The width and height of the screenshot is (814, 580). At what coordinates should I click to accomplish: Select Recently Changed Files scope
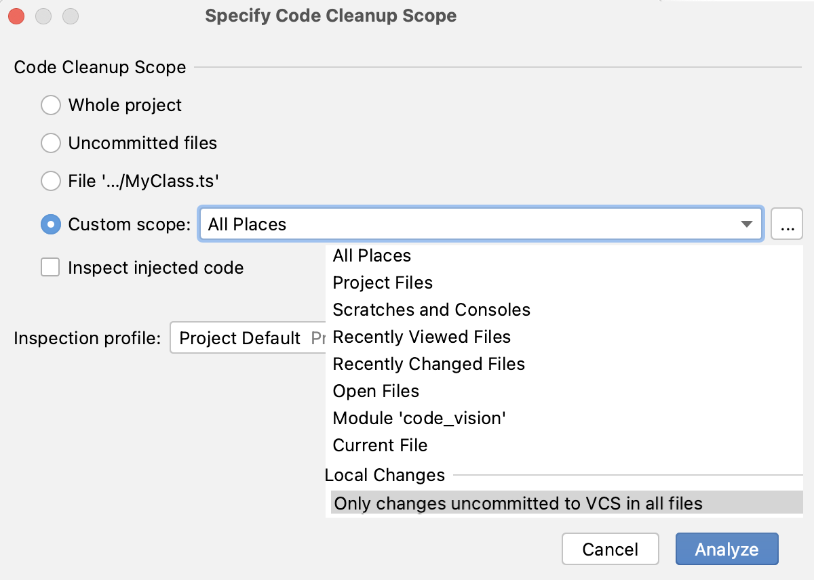click(428, 364)
